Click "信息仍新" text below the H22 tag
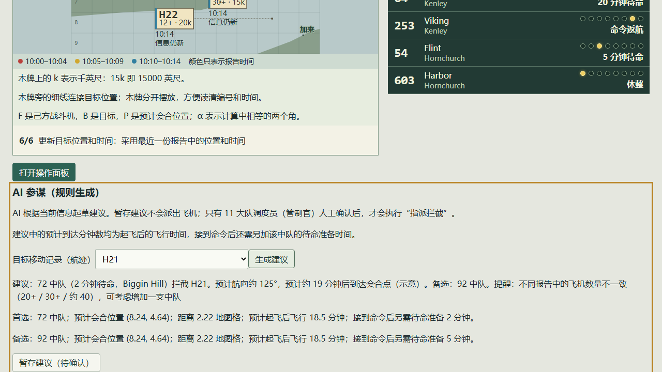Viewport: 662px width, 372px height. pos(170,43)
